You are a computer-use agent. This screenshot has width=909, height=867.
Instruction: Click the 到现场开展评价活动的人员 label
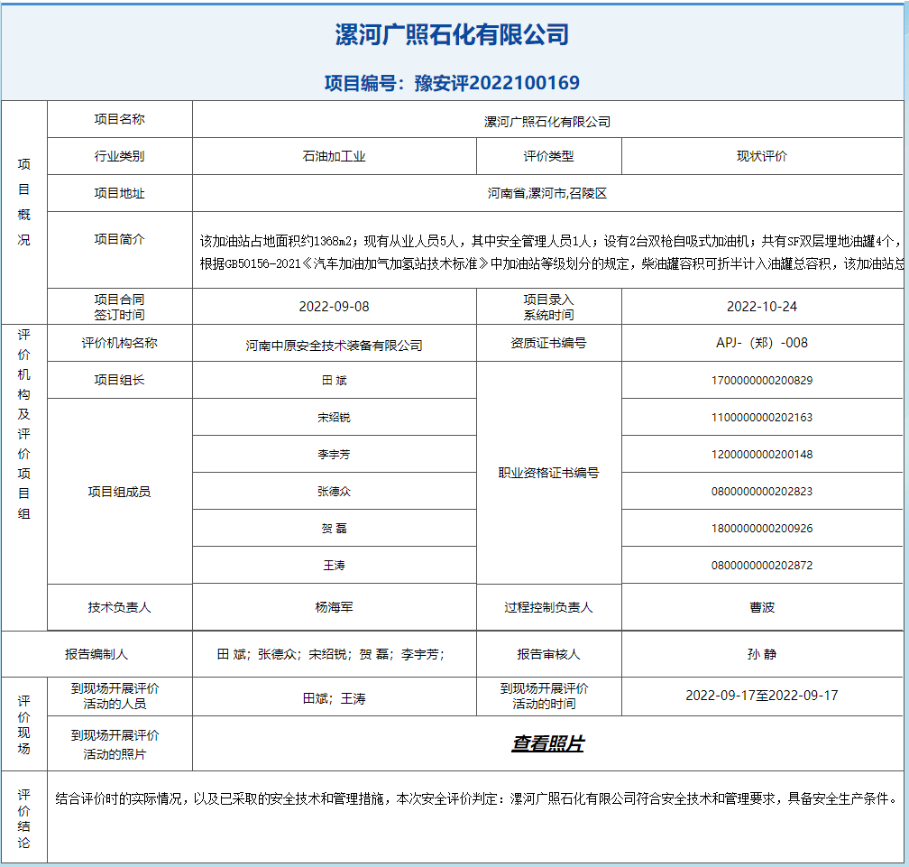click(115, 696)
